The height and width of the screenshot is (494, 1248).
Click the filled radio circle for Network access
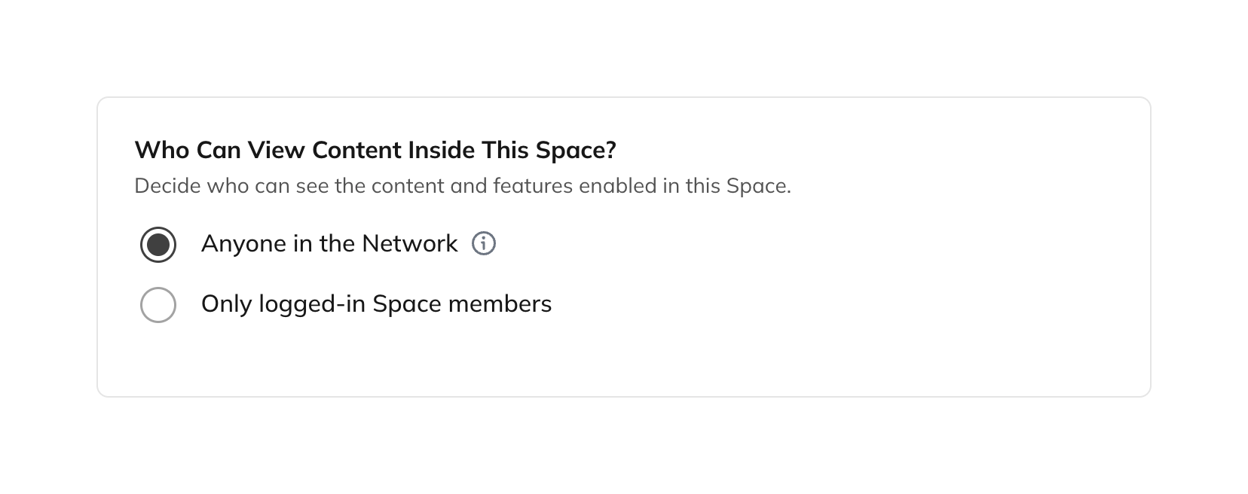pyautogui.click(x=158, y=245)
